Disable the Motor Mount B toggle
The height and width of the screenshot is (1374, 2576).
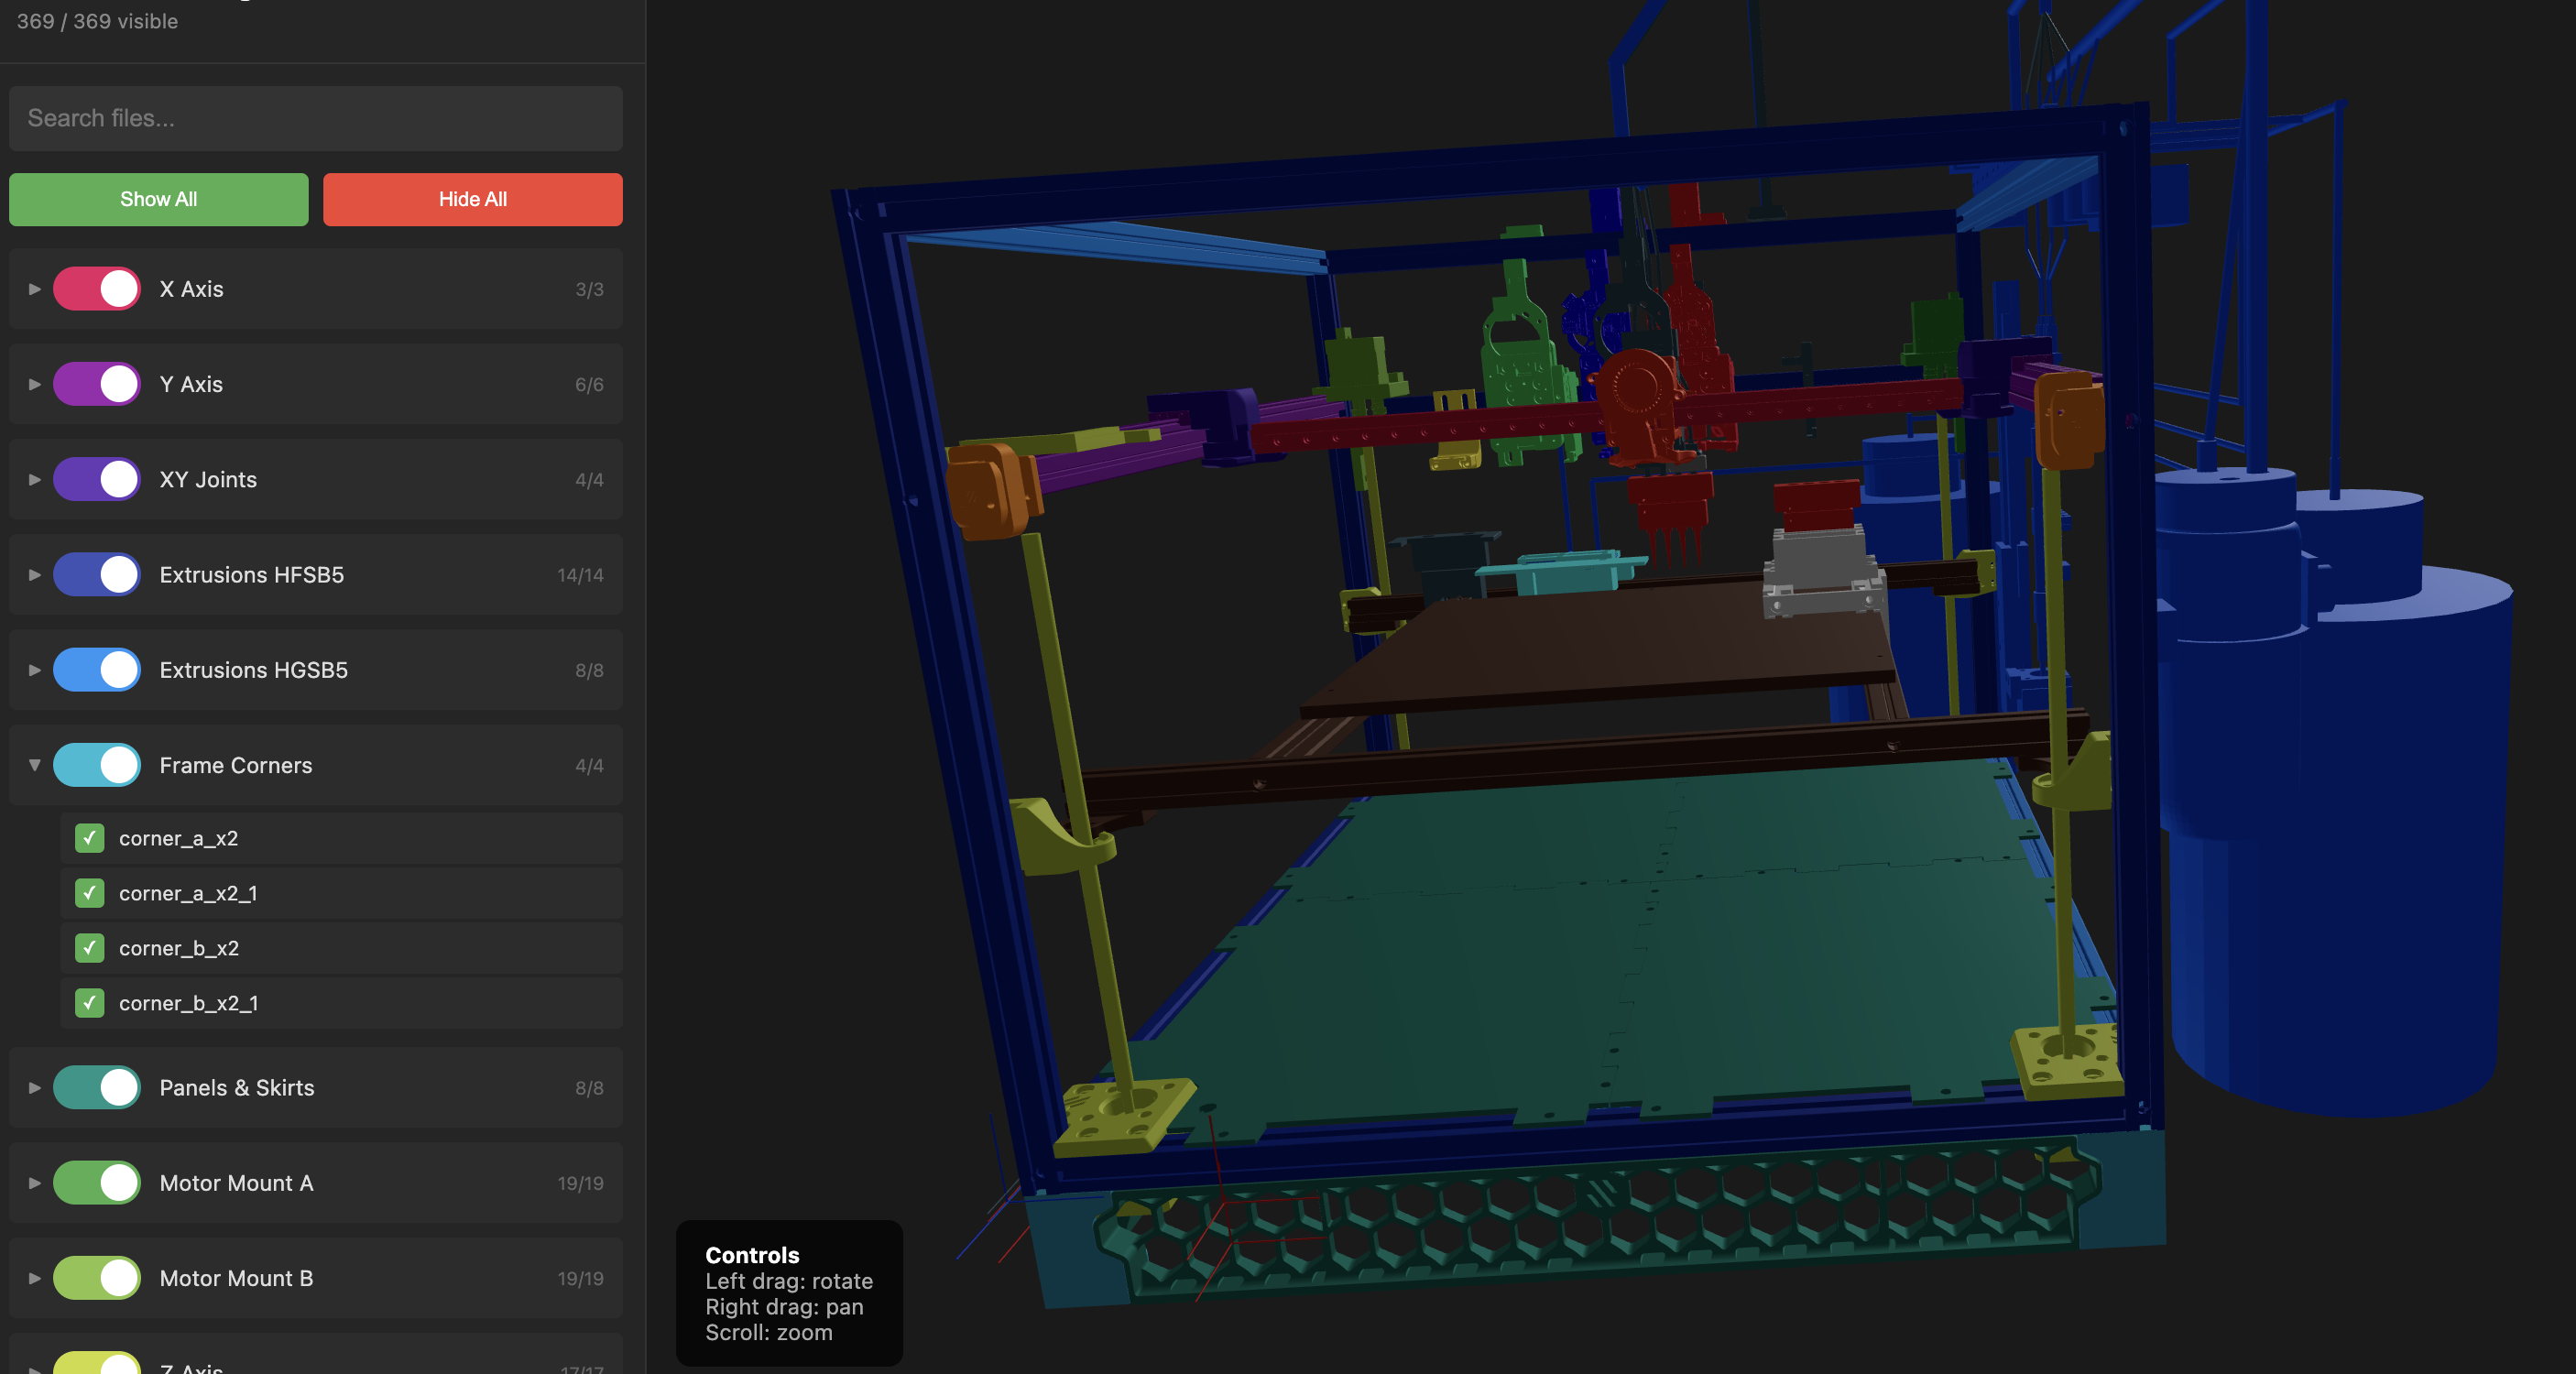(x=97, y=1278)
